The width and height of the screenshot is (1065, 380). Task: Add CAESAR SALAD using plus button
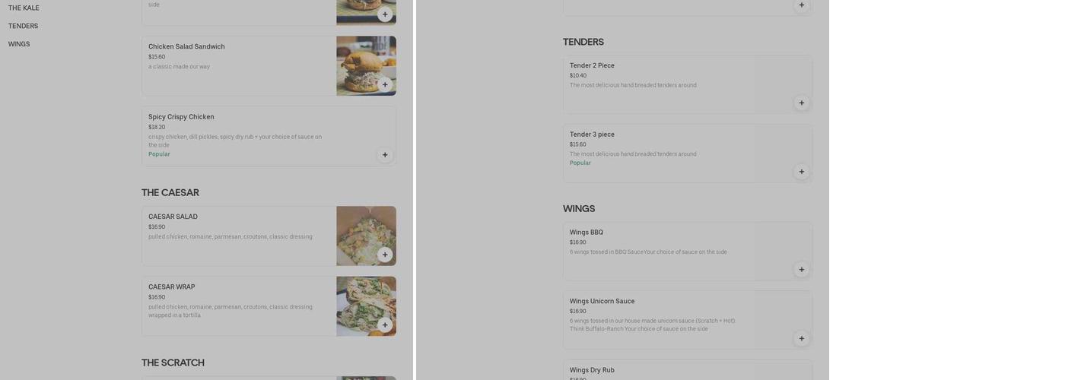click(385, 255)
